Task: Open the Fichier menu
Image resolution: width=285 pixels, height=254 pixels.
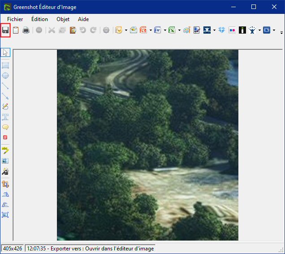Action: pyautogui.click(x=15, y=19)
